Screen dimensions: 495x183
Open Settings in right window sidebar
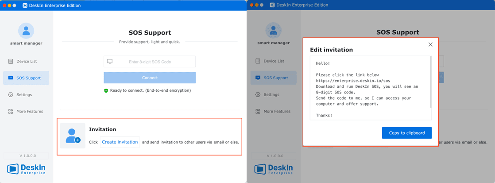click(274, 94)
